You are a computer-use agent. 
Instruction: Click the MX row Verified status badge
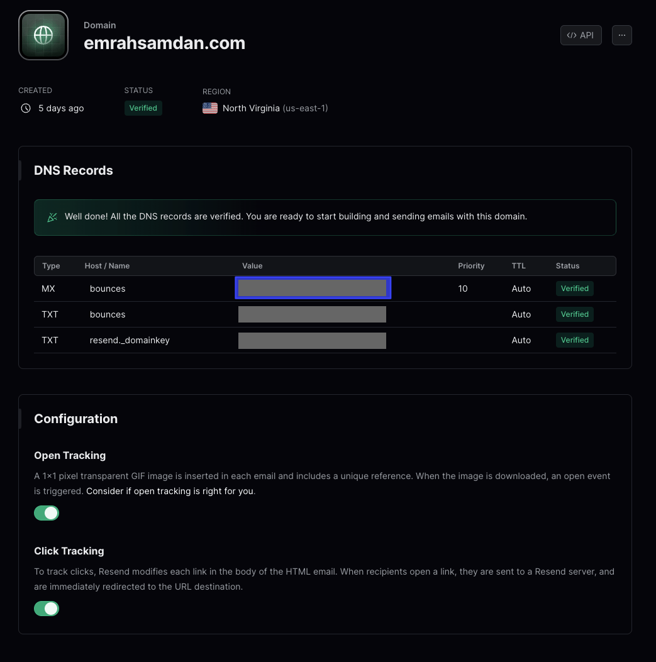pyautogui.click(x=574, y=289)
